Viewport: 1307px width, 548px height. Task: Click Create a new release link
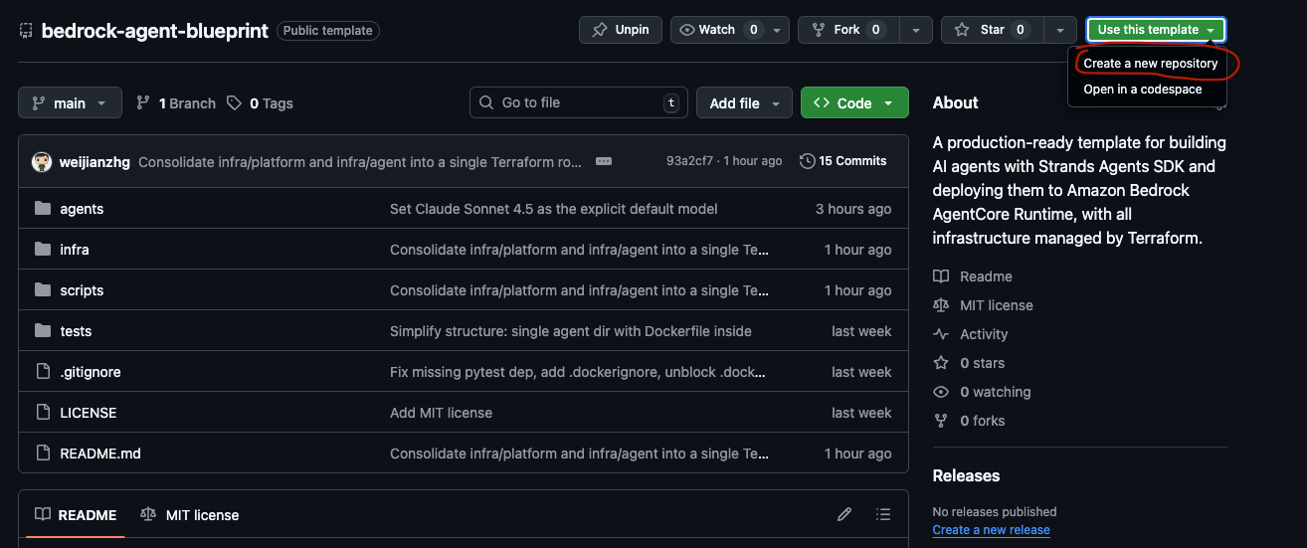991,530
